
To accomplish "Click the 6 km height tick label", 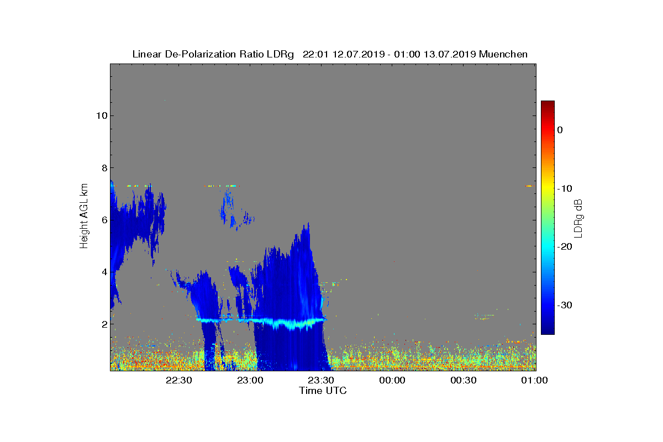I will (x=103, y=220).
